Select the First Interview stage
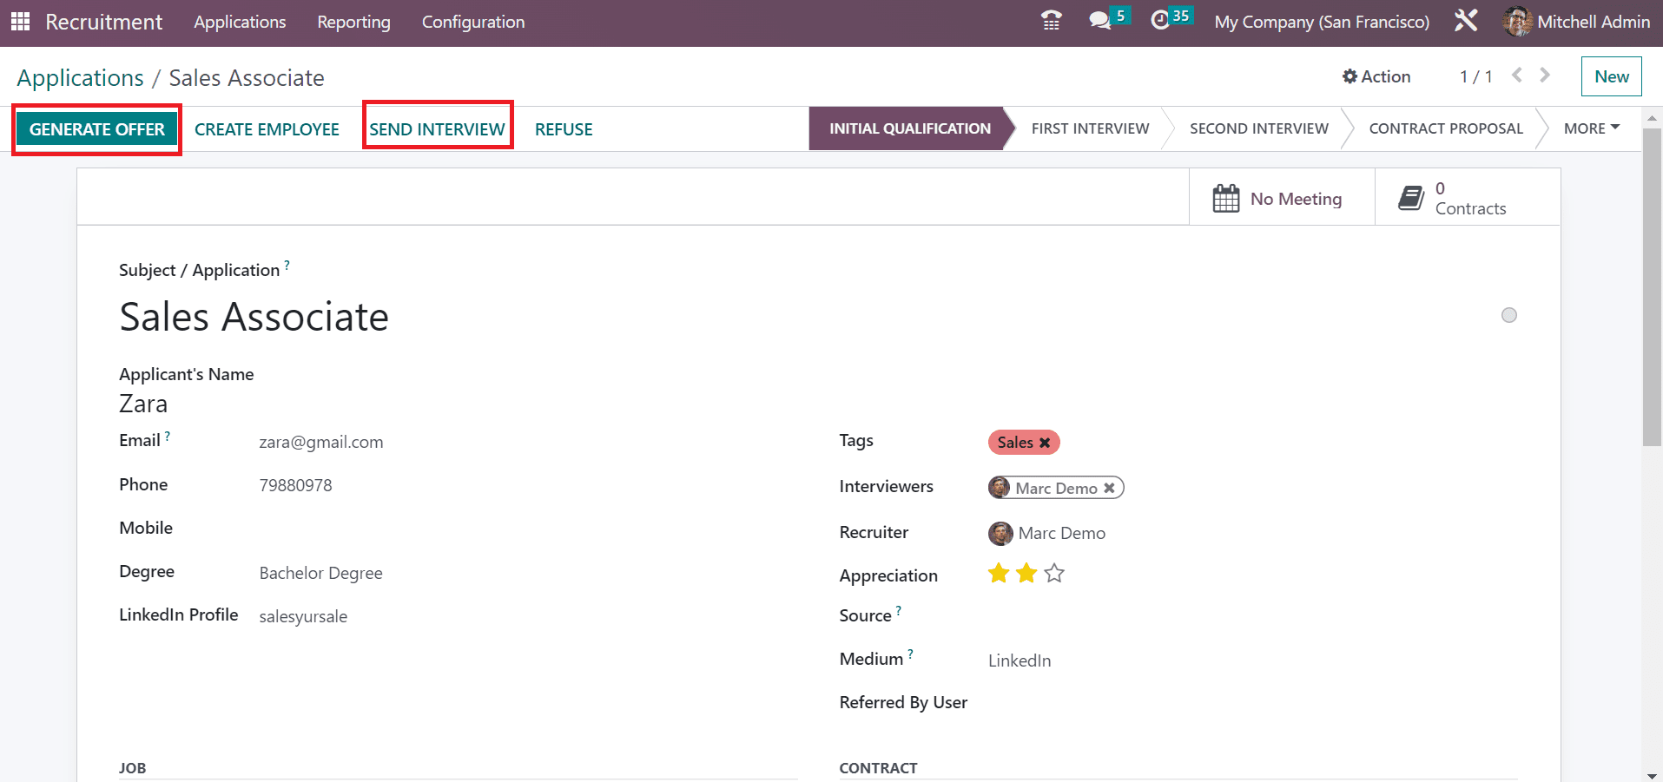This screenshot has height=782, width=1663. [x=1089, y=128]
